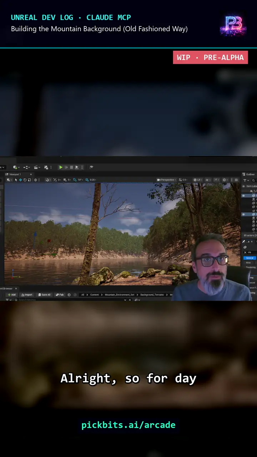257x457 pixels.
Task: Choose the Scale tool in viewport toolbar
Action: coord(29,180)
